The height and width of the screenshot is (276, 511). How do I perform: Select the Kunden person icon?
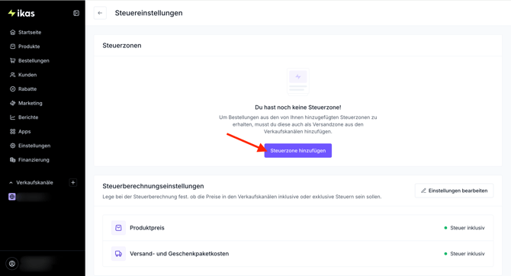(x=13, y=75)
